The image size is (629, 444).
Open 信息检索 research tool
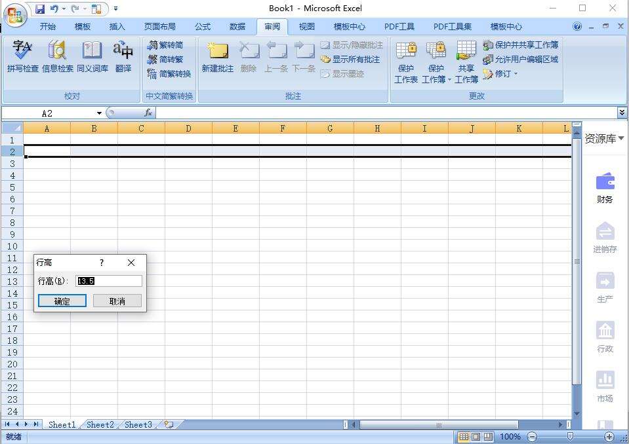pyautogui.click(x=58, y=56)
